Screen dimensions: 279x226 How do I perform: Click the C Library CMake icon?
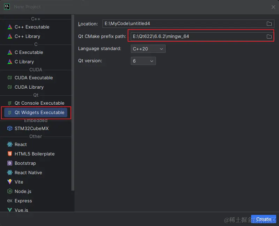coord(10,62)
